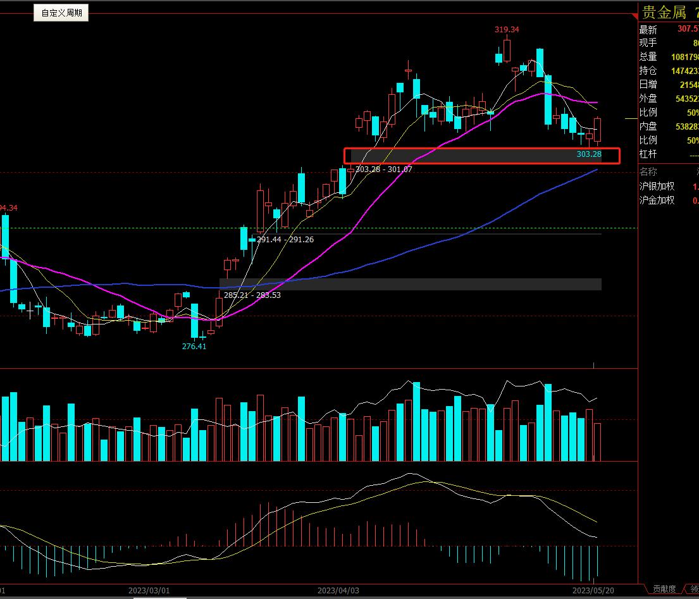Click the 总量 volume label
699x599 pixels.
pyautogui.click(x=648, y=56)
